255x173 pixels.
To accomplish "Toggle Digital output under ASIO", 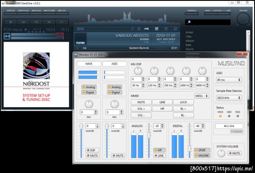I will [114, 92].
